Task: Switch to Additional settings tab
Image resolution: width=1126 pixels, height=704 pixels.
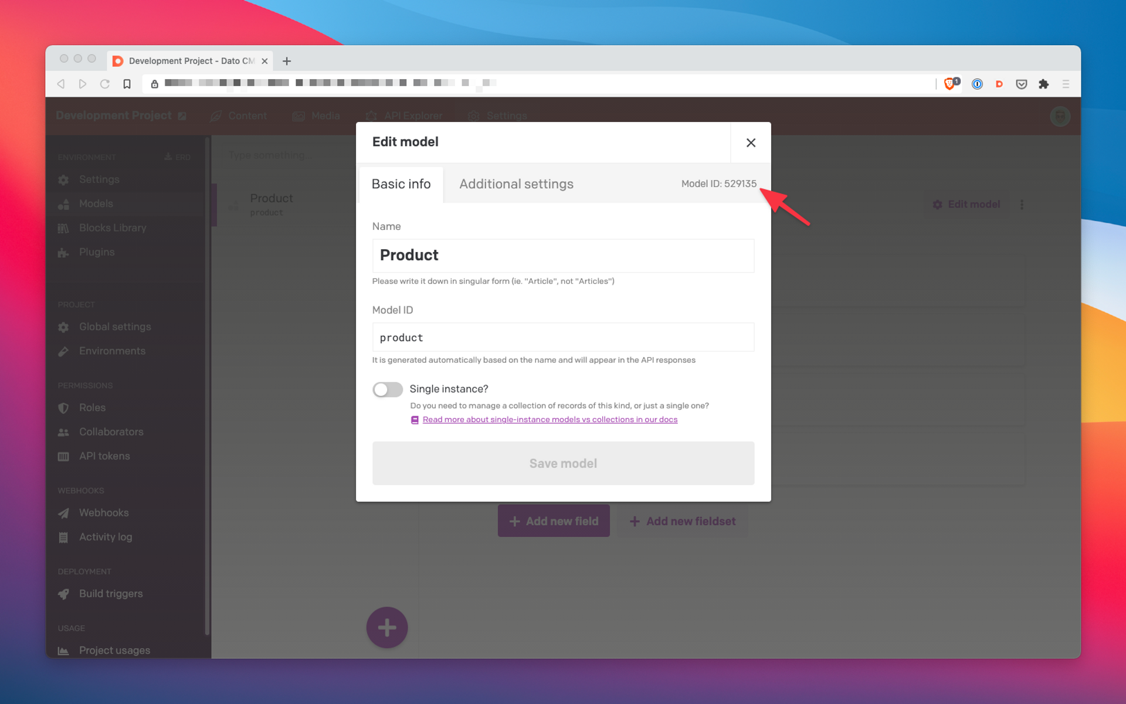Action: (x=515, y=184)
